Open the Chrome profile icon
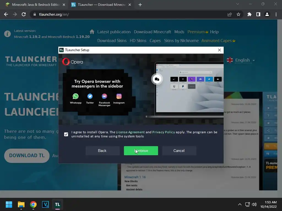 (x=267, y=14)
